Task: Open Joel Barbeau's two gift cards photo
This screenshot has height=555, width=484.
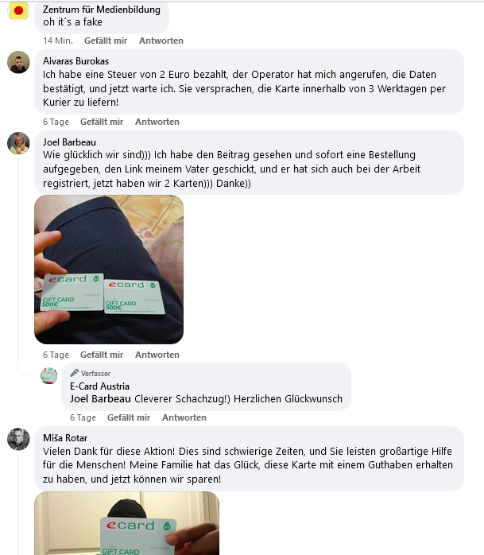Action: pyautogui.click(x=109, y=270)
